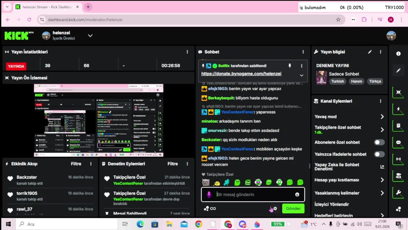Insert the cat emote into chat
Image resolution: width=408 pixels, height=230 pixels.
tap(206, 182)
